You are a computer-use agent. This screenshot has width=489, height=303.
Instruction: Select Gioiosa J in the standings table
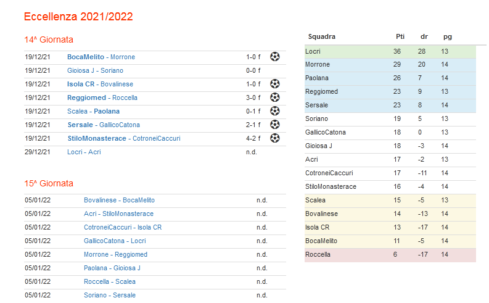pyautogui.click(x=319, y=146)
